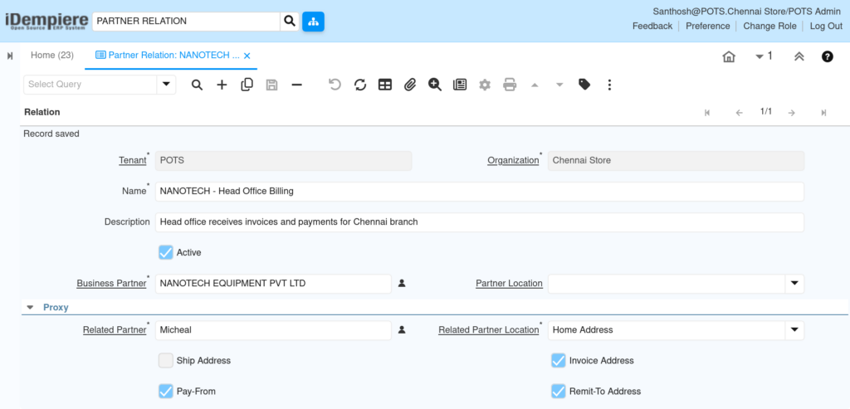Enable the Ship Address checkbox
Screen dimensions: 850x409
click(166, 360)
